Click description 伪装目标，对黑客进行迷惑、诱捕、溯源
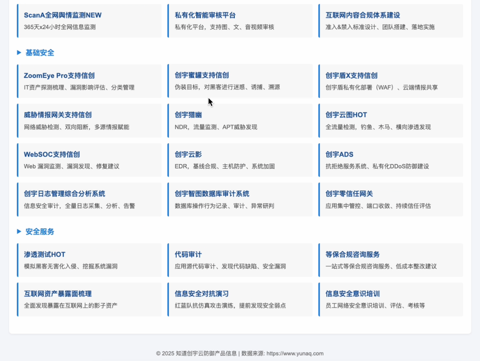480x361 pixels. coord(227,87)
